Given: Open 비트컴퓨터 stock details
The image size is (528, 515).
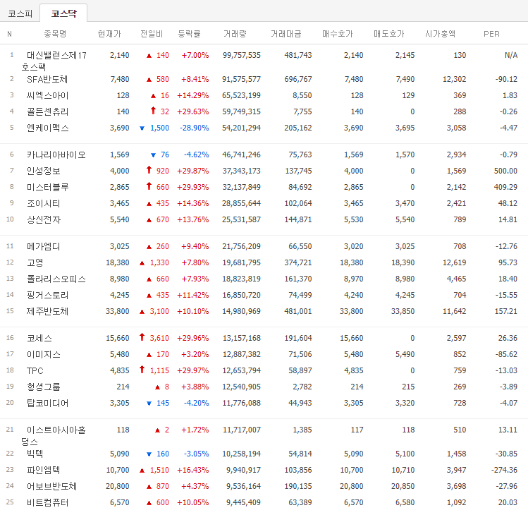Looking at the screenshot, I should tap(47, 502).
